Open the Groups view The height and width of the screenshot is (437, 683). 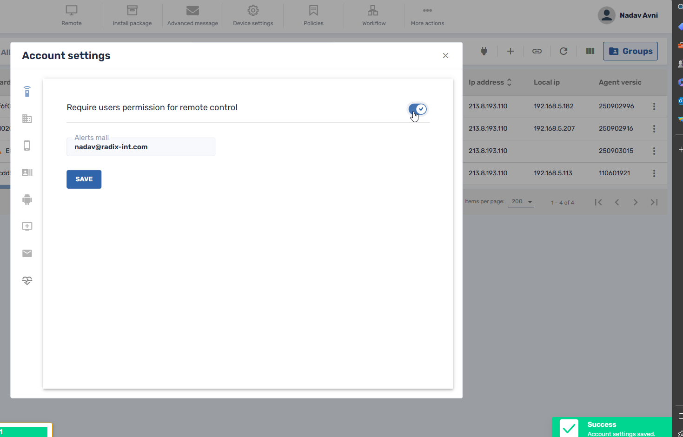(x=630, y=51)
